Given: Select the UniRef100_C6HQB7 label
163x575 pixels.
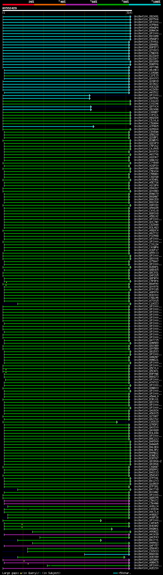Looking at the screenshot, I should pyautogui.click(x=146, y=112).
